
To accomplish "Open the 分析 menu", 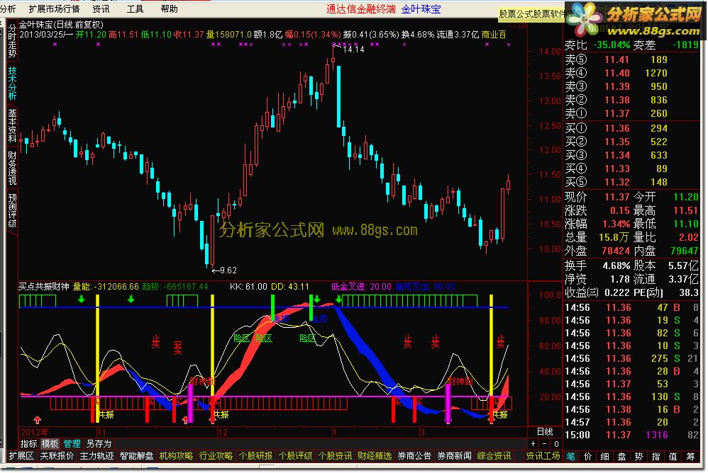I will [x=8, y=8].
